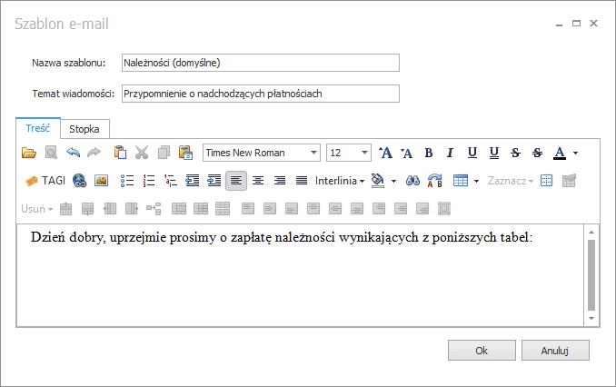The width and height of the screenshot is (616, 387).
Task: Click the editor vertical scrollbar thumb
Action: click(x=591, y=275)
